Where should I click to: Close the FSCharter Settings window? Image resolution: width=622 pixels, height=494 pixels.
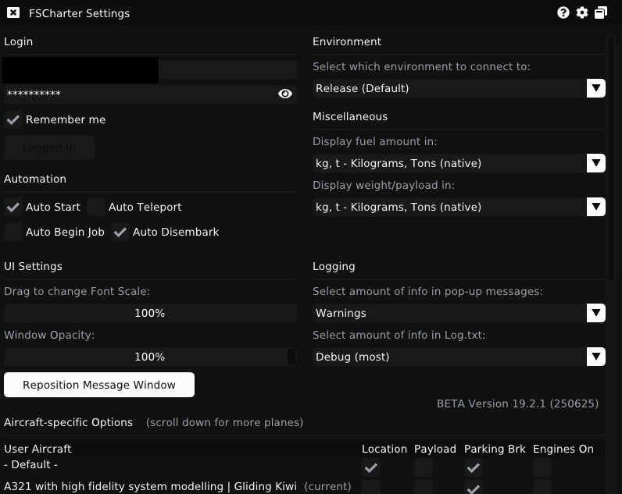click(13, 12)
